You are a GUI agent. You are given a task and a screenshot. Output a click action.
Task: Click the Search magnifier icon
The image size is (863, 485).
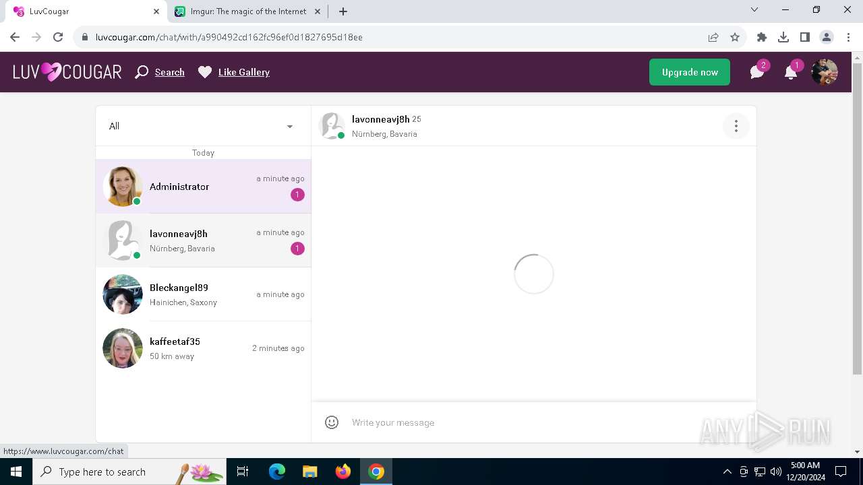[142, 72]
